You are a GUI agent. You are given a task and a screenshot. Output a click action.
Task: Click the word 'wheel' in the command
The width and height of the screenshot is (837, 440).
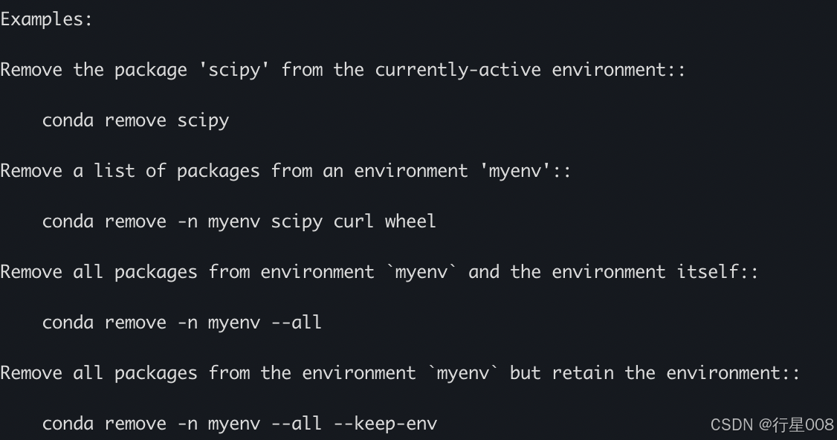click(410, 221)
